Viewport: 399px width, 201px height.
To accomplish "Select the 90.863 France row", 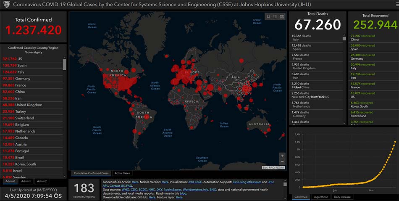I will coord(31,85).
